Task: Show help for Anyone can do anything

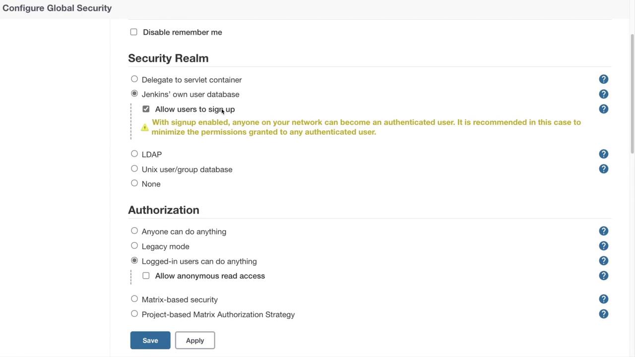Action: pyautogui.click(x=603, y=231)
